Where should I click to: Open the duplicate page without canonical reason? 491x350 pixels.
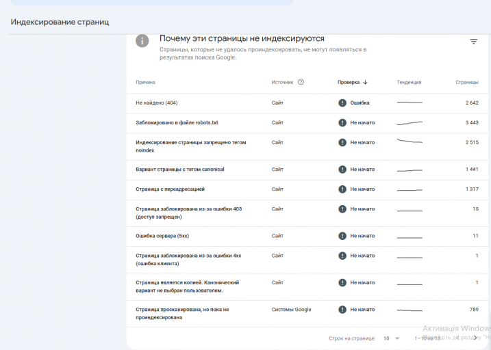point(187,286)
